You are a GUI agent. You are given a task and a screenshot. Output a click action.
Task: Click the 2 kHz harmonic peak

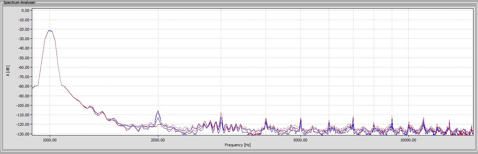pyautogui.click(x=158, y=111)
